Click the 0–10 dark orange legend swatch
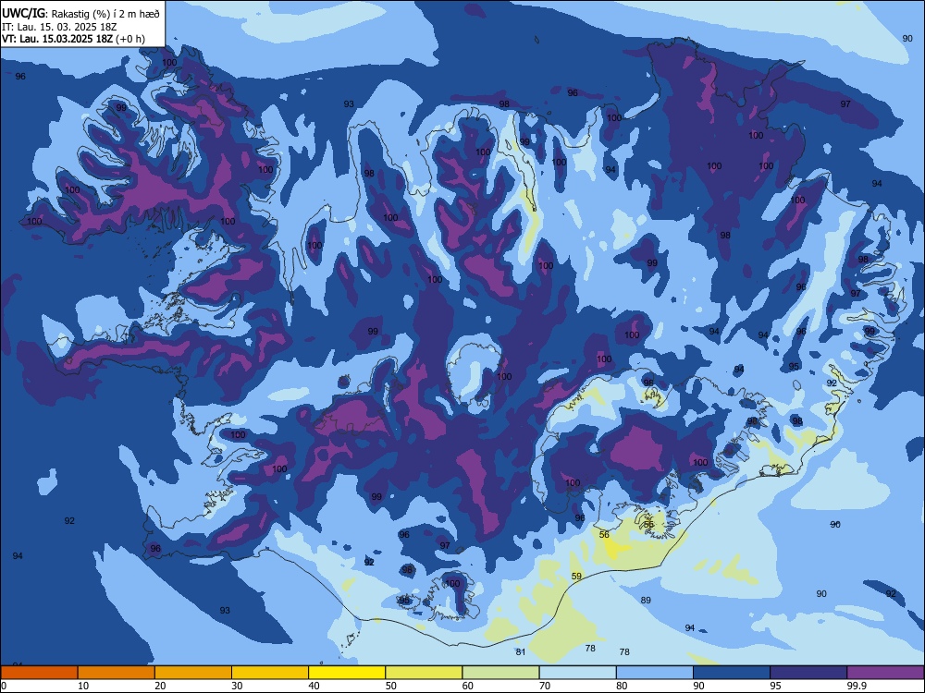This screenshot has width=925, height=693. [x=39, y=673]
